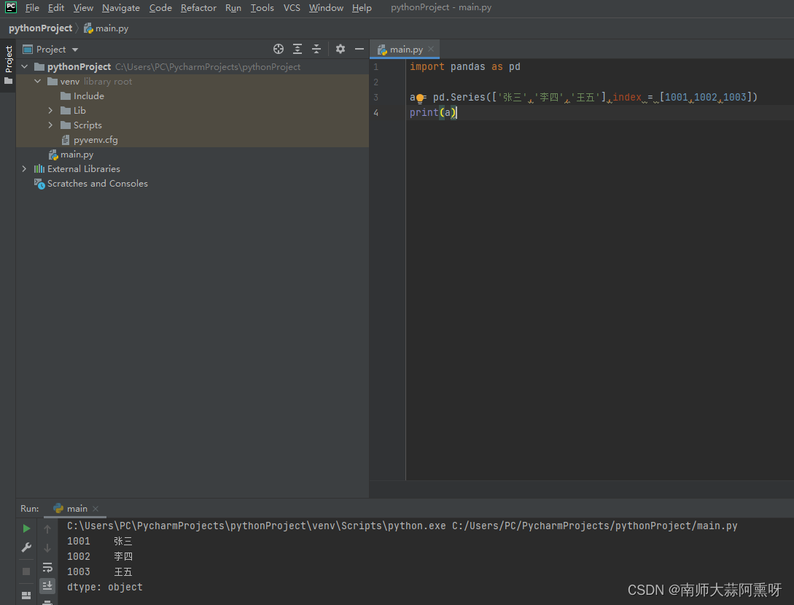Image resolution: width=794 pixels, height=605 pixels.
Task: Click the restore layout icon in Run panel
Action: tap(26, 595)
